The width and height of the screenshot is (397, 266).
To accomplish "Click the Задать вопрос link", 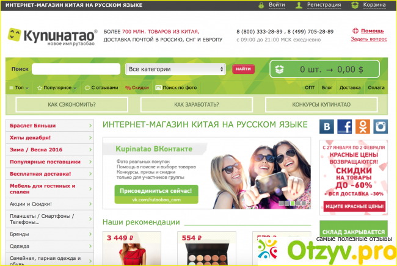I will (369, 38).
